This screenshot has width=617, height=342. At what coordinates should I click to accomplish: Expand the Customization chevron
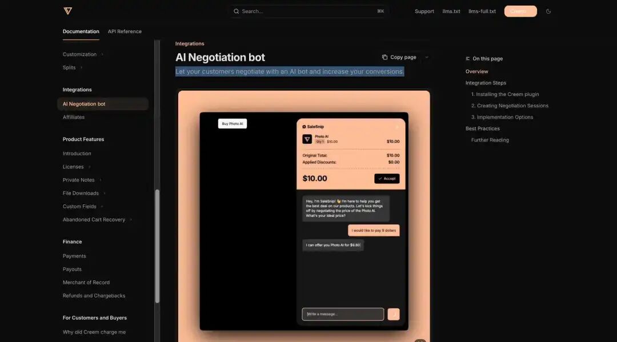click(x=102, y=55)
